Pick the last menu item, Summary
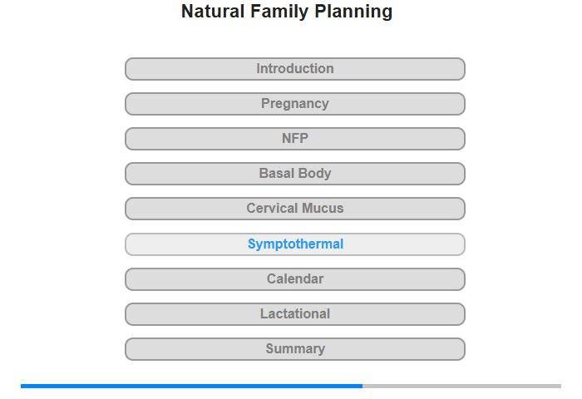 point(295,349)
